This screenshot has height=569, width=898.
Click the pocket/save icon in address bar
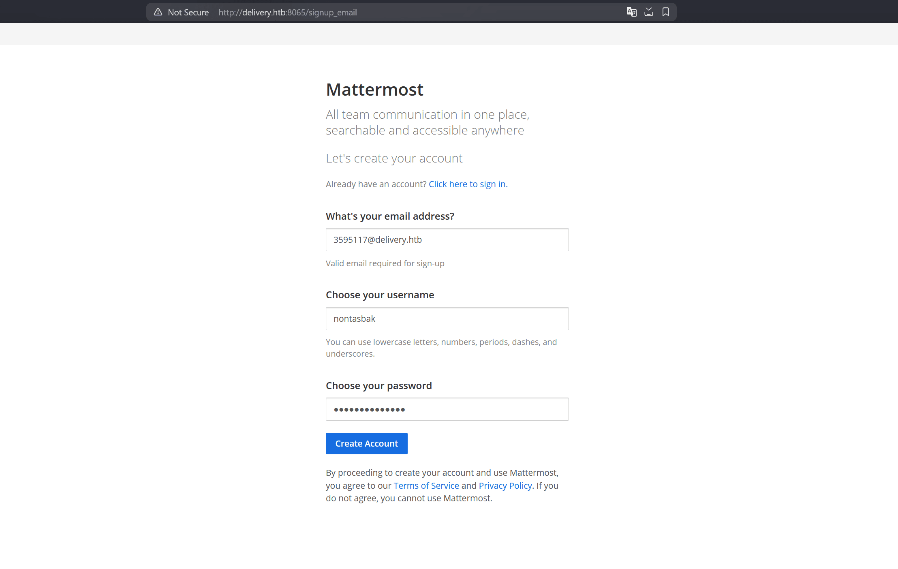coord(649,12)
